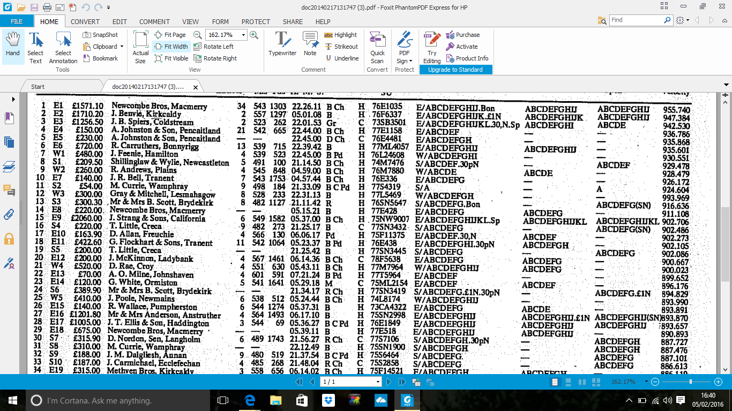Click Try Editing
Screen dimensions: 732x411
pos(432,47)
